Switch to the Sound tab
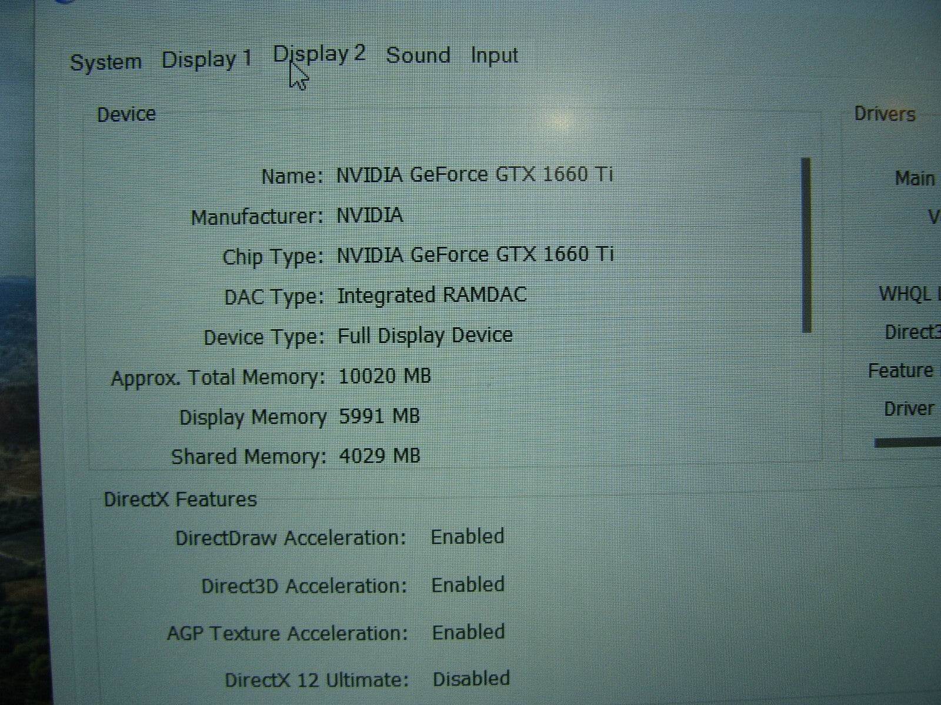The width and height of the screenshot is (941, 705). coord(418,55)
